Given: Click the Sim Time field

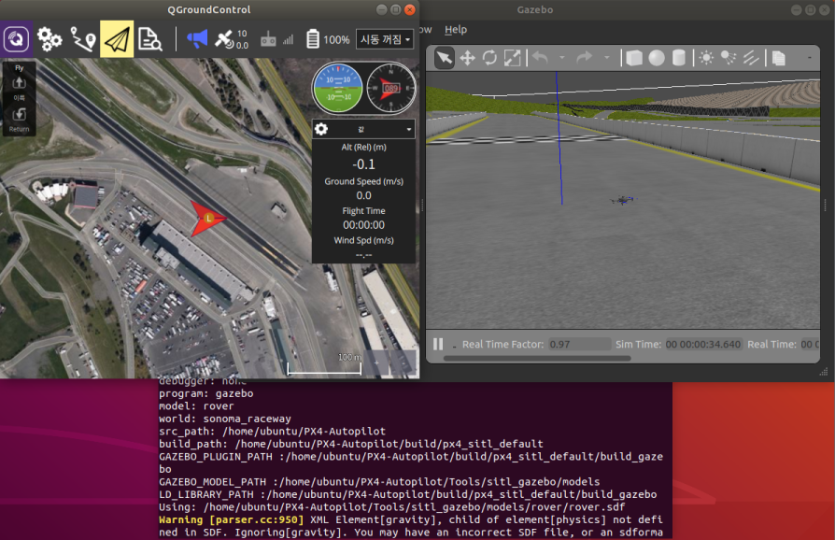Looking at the screenshot, I should tap(703, 345).
